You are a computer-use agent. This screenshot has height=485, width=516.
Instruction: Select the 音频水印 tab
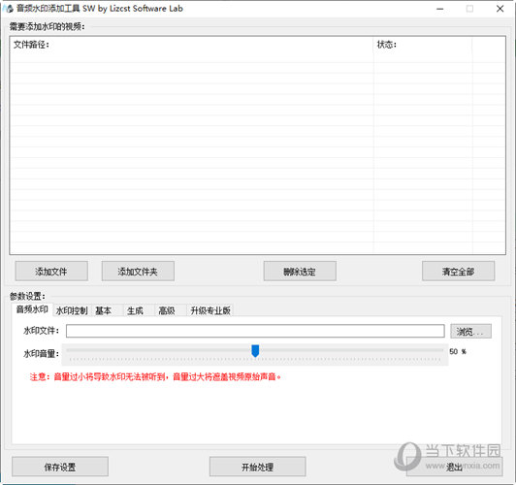coord(32,309)
